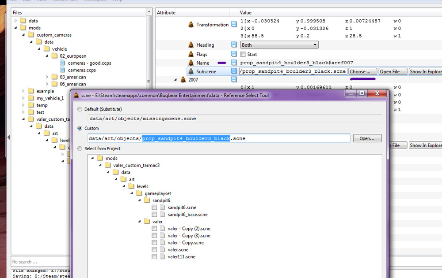Click the Subscene path field
Screen dimensions: 442x278
pyautogui.click(x=293, y=71)
